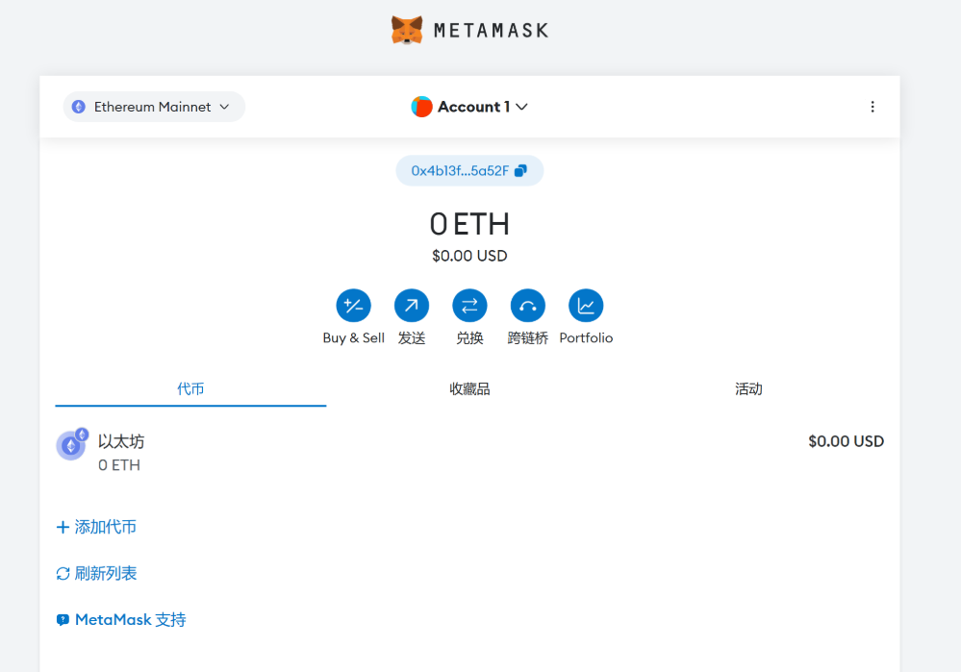Click the Account 1 avatar icon
Image resolution: width=961 pixels, height=672 pixels.
point(421,107)
